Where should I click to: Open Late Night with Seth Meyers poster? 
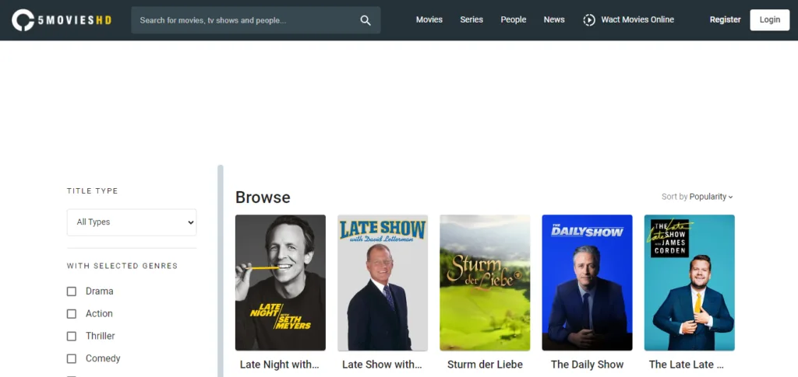click(x=281, y=283)
